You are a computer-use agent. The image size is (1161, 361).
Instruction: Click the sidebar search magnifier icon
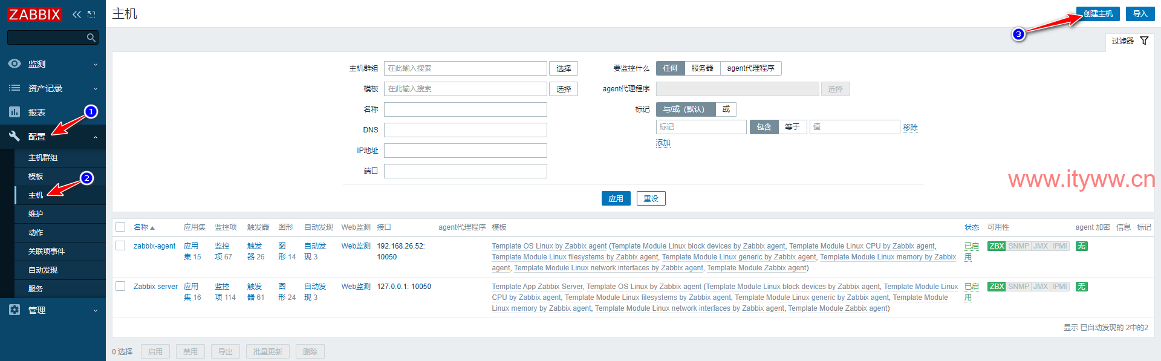(x=91, y=37)
